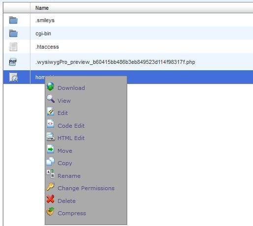The height and width of the screenshot is (226, 253).
Task: Click the cgi-bin folder icon
Action: (13, 33)
